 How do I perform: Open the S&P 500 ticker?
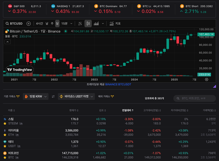[24, 9]
